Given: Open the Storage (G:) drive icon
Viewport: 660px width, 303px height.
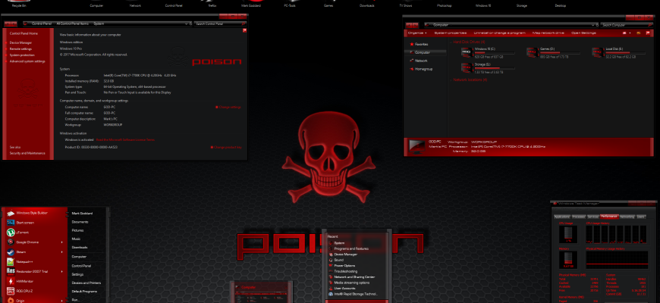Looking at the screenshot, I should [467, 67].
